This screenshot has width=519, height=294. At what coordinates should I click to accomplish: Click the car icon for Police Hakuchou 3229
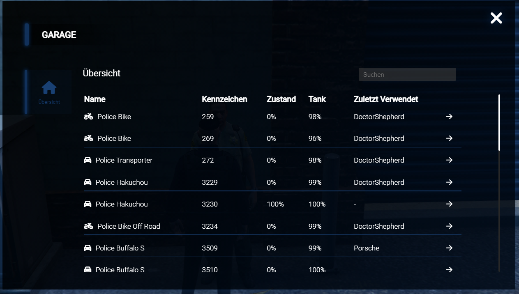point(88,182)
